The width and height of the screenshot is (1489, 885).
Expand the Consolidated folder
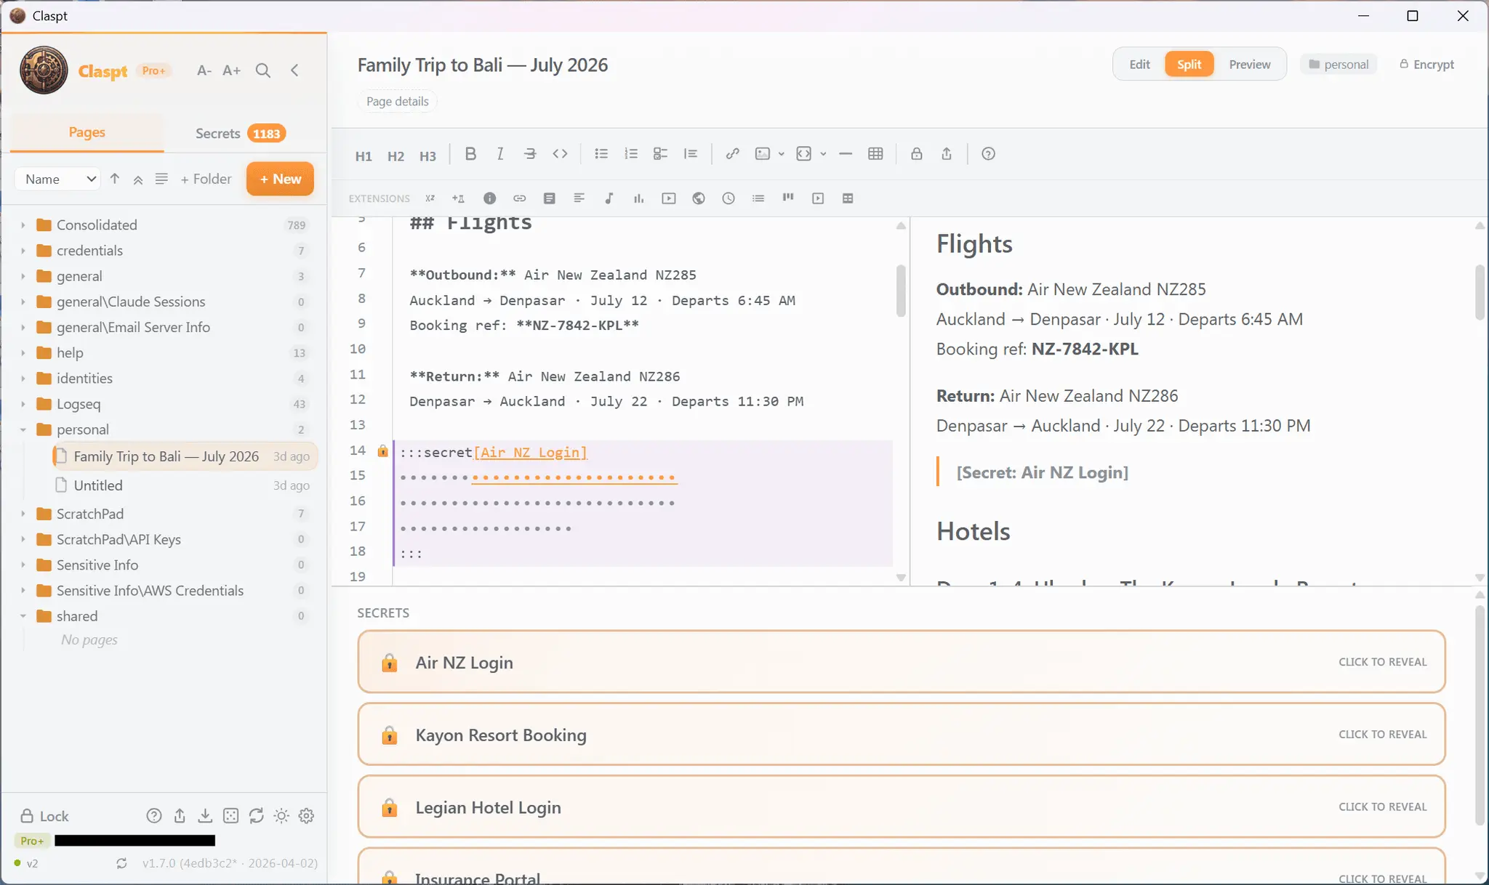click(x=23, y=225)
